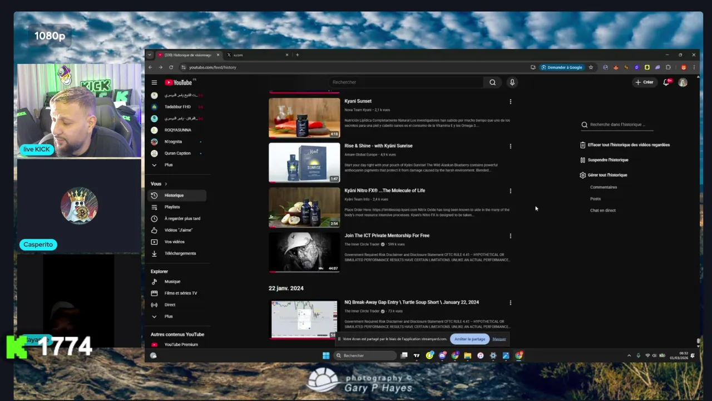Click Masquer link in sharing bar
Screen dimensions: 712x401
tap(499, 339)
